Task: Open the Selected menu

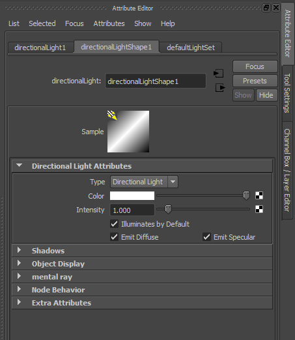Action: pyautogui.click(x=42, y=23)
